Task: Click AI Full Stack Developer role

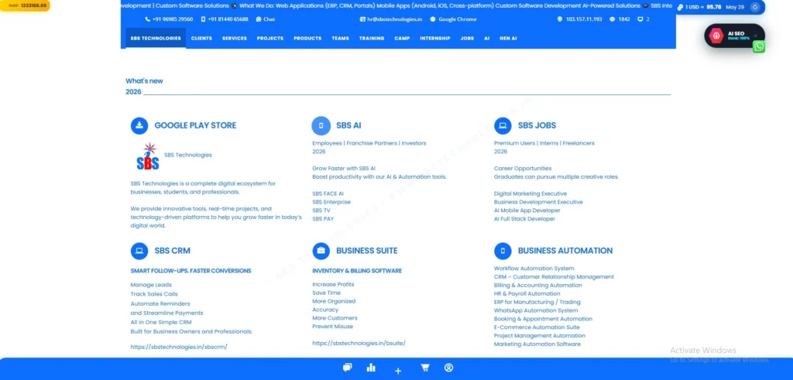Action: [524, 219]
